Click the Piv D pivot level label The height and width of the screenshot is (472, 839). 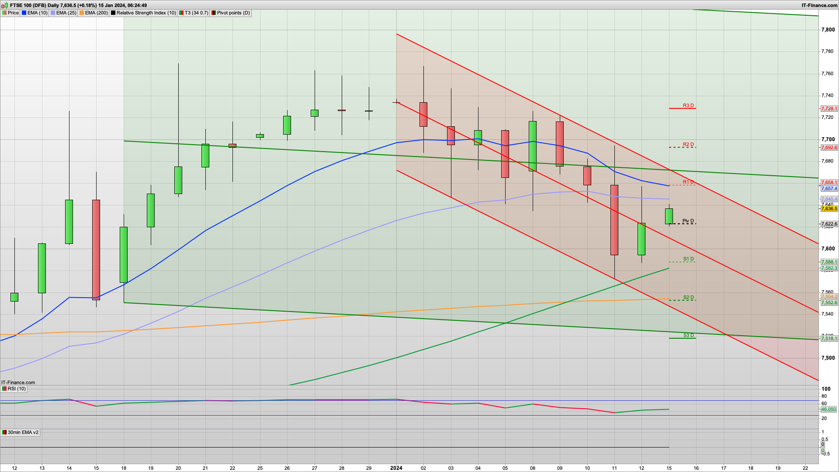[x=688, y=221]
